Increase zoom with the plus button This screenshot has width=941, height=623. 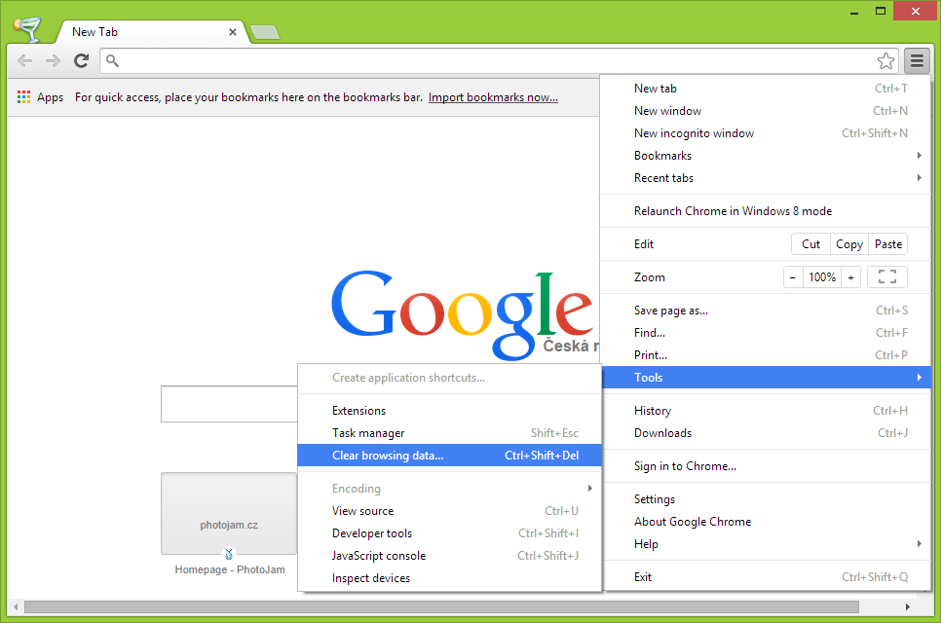pos(850,277)
